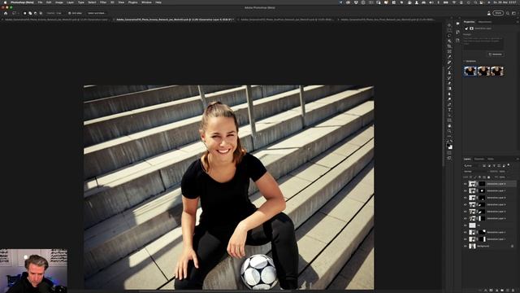Add layer mask from Layers panel footer
Screen dimensions: 520x293
coord(491,291)
